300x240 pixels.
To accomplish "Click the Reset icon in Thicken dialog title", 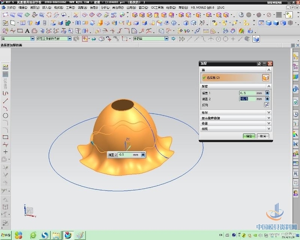I will click(259, 64).
